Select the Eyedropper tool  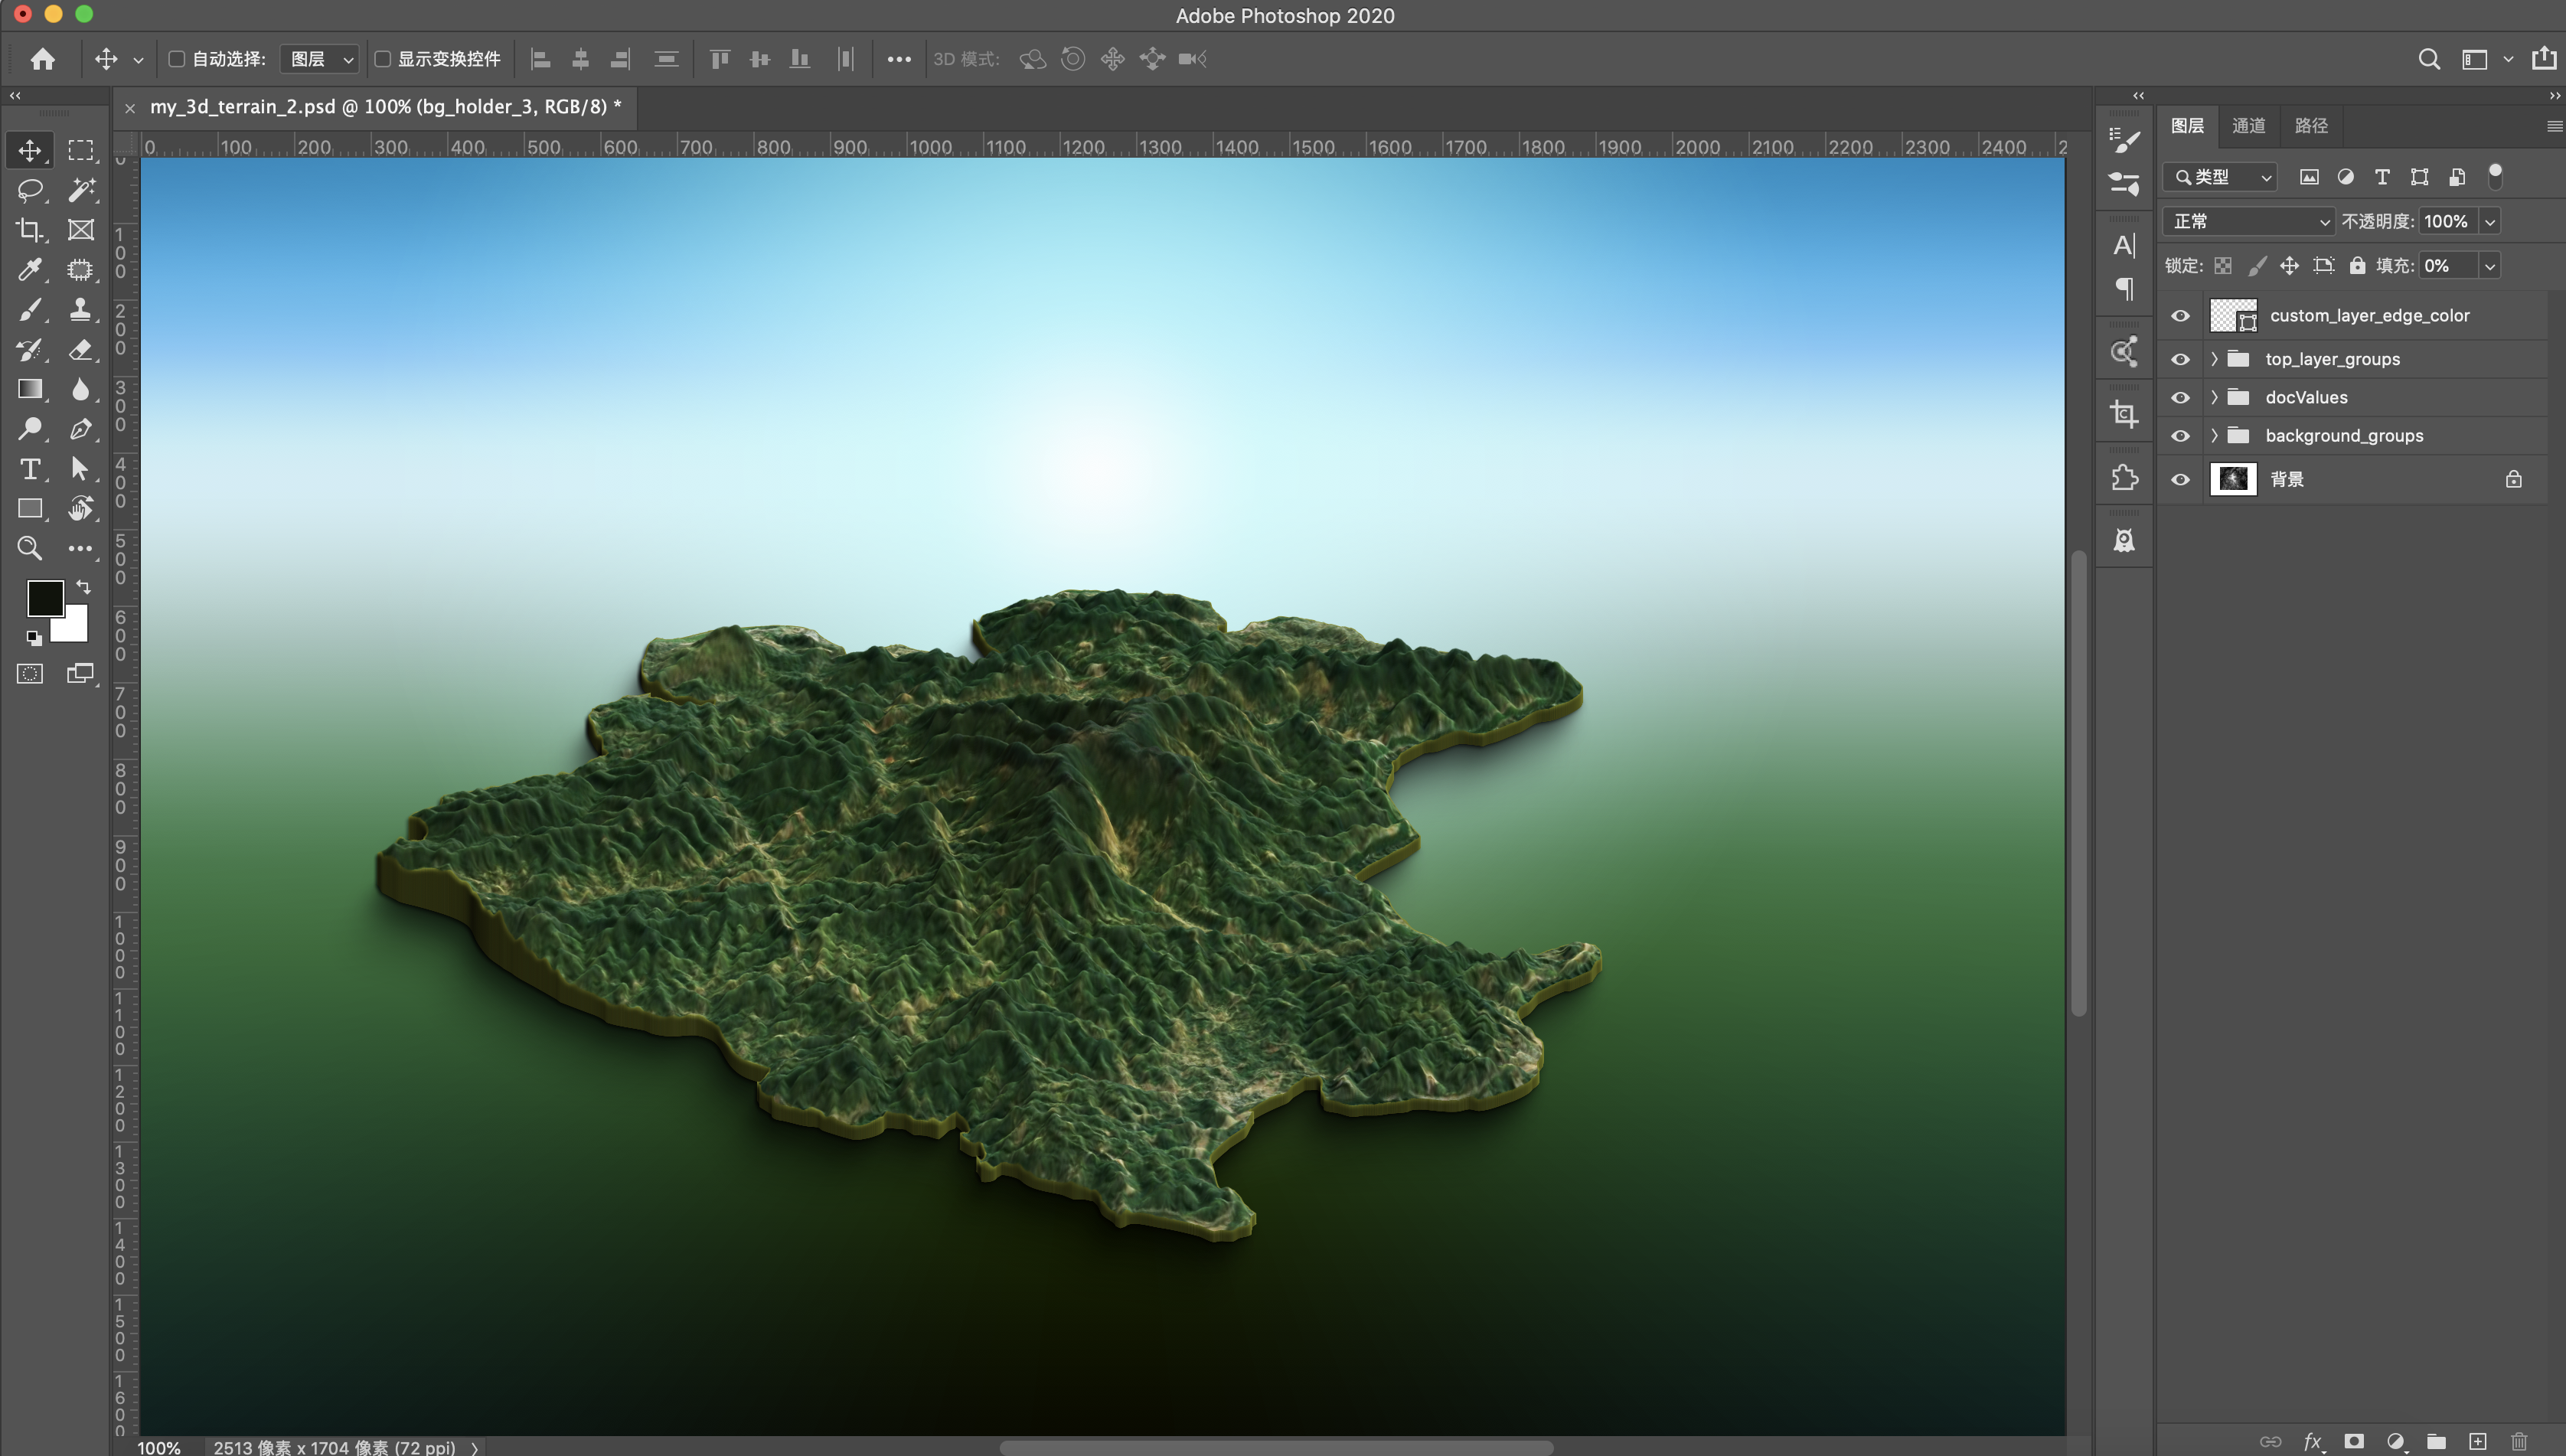(30, 270)
